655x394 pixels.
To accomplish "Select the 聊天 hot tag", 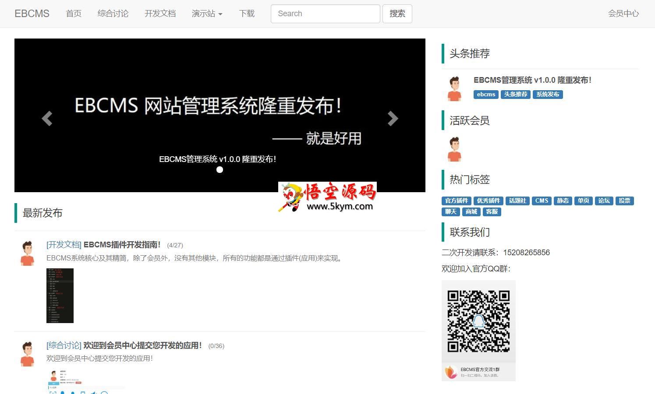I will click(451, 212).
